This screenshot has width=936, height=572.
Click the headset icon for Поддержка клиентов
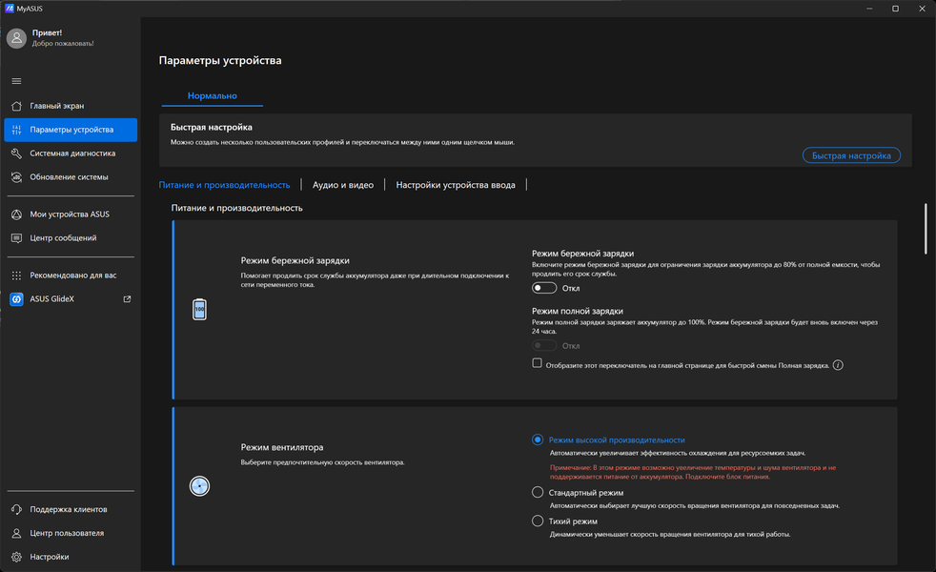(x=17, y=509)
